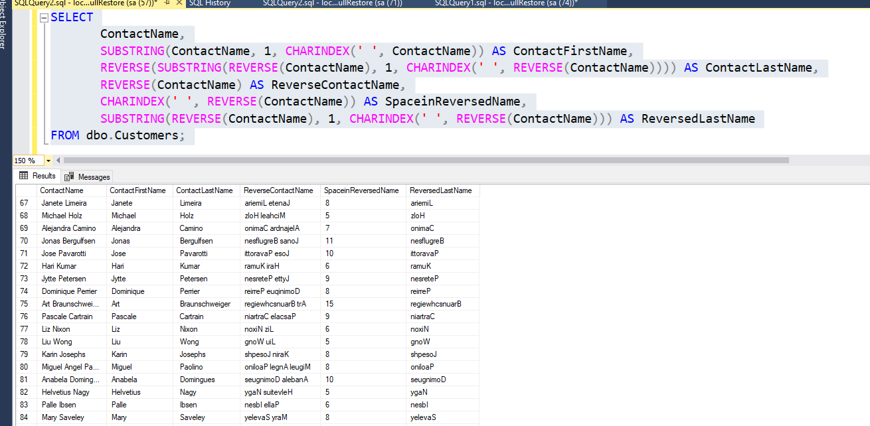This screenshot has width=870, height=426.
Task: Switch to the Results tab
Action: 37,176
